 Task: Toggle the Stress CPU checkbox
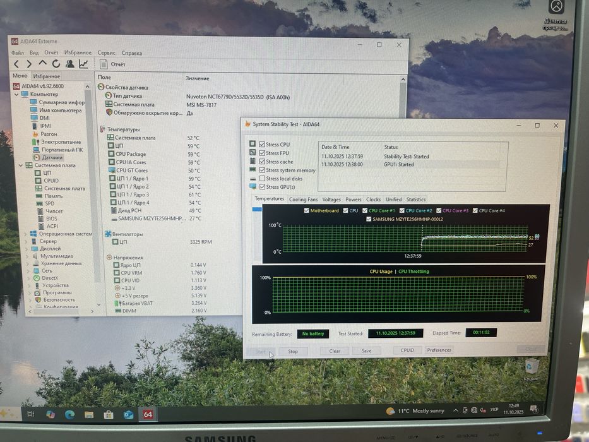point(262,145)
